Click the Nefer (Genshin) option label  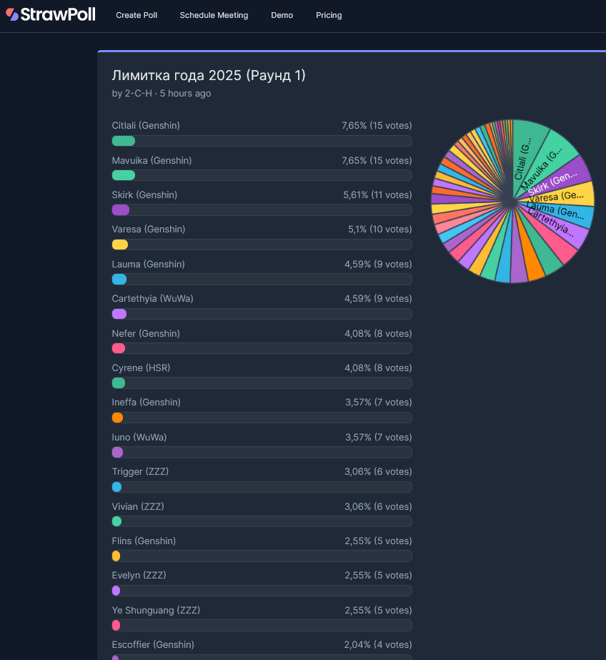[146, 334]
